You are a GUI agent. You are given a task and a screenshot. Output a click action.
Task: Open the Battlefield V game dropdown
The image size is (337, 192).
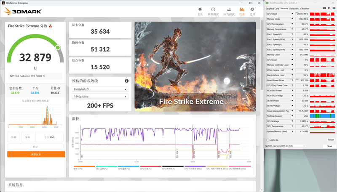(100, 89)
